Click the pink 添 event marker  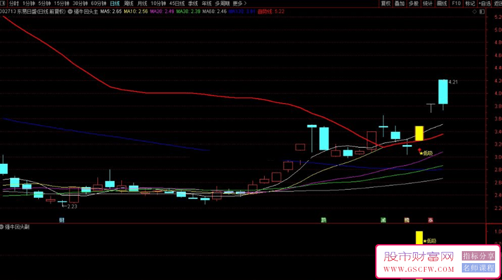[x=430, y=220]
